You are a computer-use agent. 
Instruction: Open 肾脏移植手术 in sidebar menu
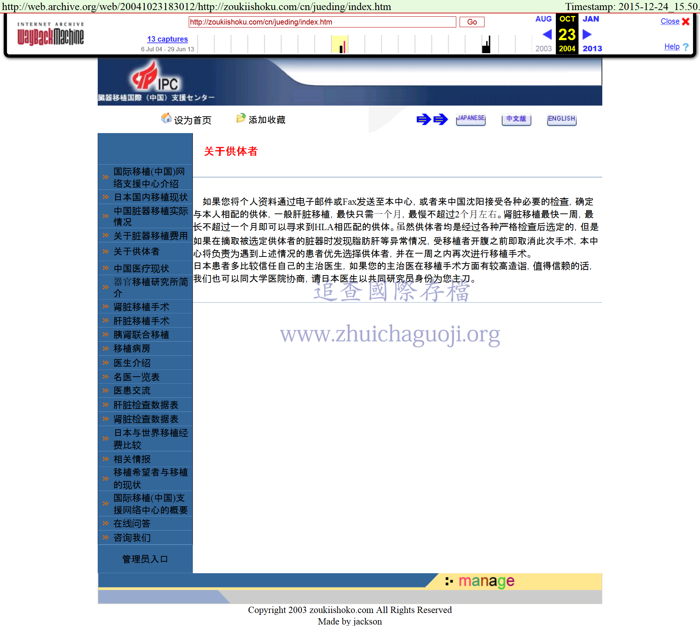[x=141, y=307]
